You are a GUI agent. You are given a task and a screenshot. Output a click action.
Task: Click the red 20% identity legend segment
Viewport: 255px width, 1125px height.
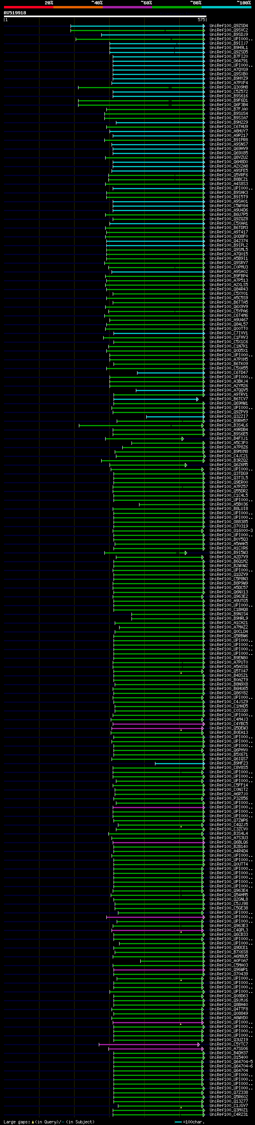pyautogui.click(x=28, y=7)
